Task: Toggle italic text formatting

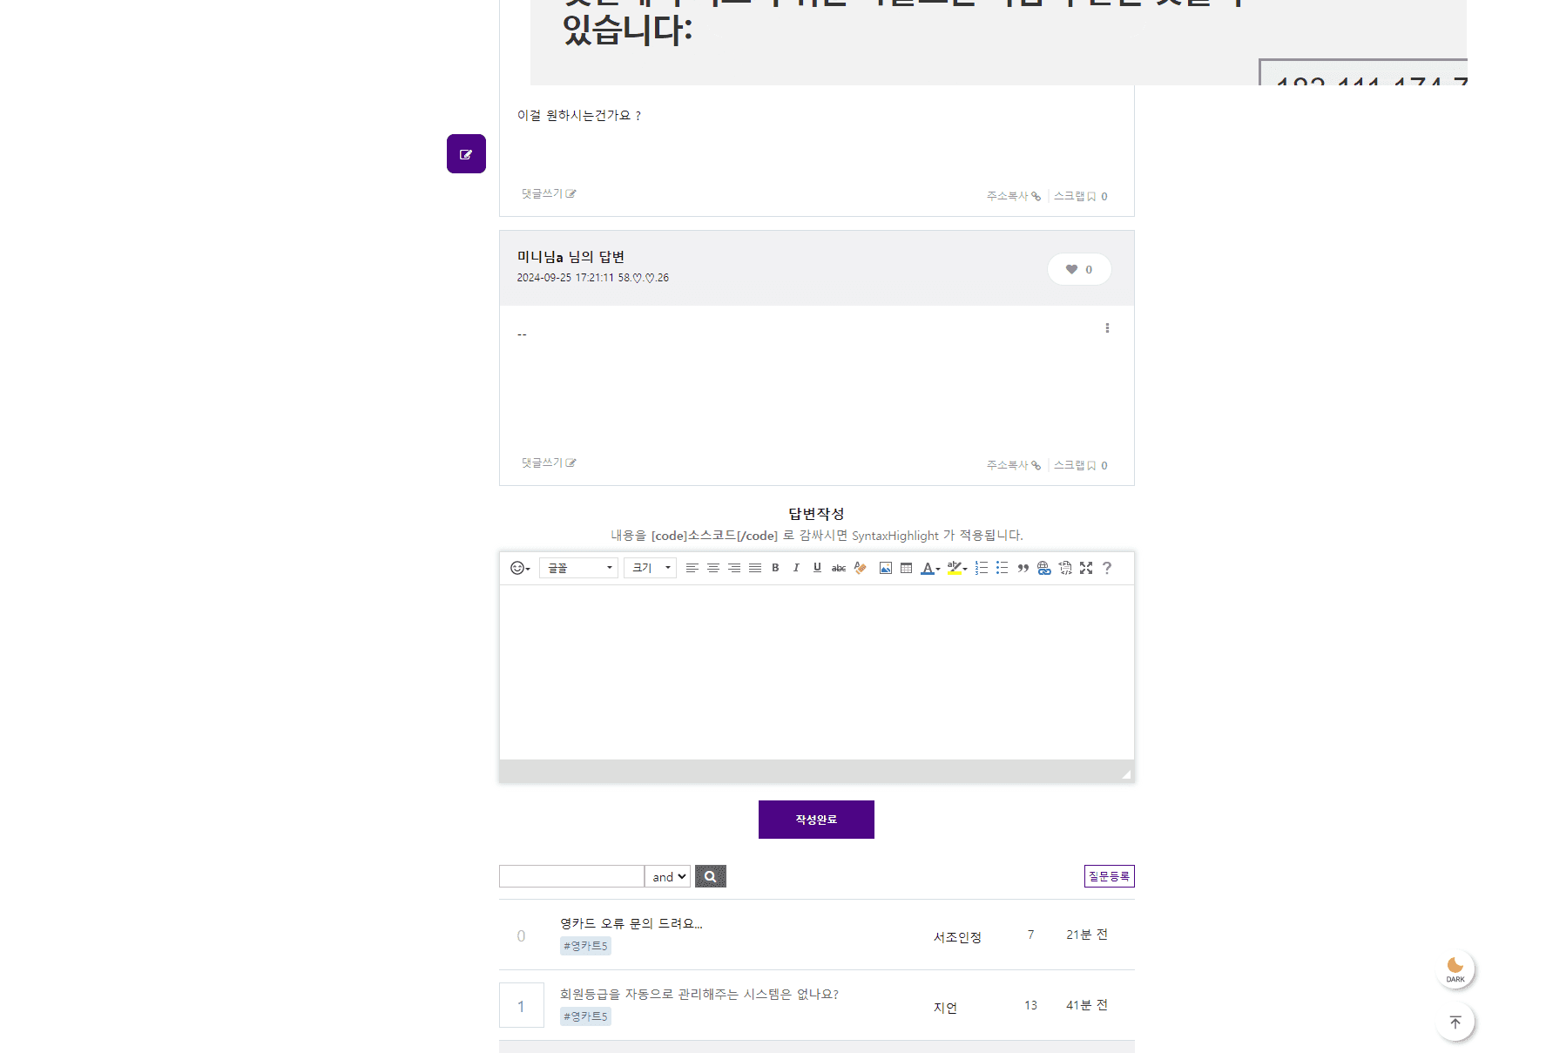Action: pos(796,568)
